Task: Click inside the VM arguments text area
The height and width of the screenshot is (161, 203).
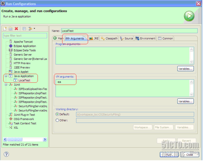Action: (x=122, y=88)
